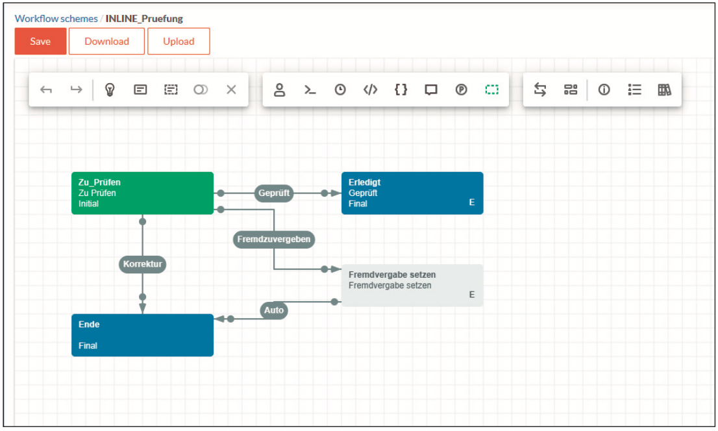Open the Code Actions angle-brackets icon
The image size is (718, 431).
click(371, 90)
